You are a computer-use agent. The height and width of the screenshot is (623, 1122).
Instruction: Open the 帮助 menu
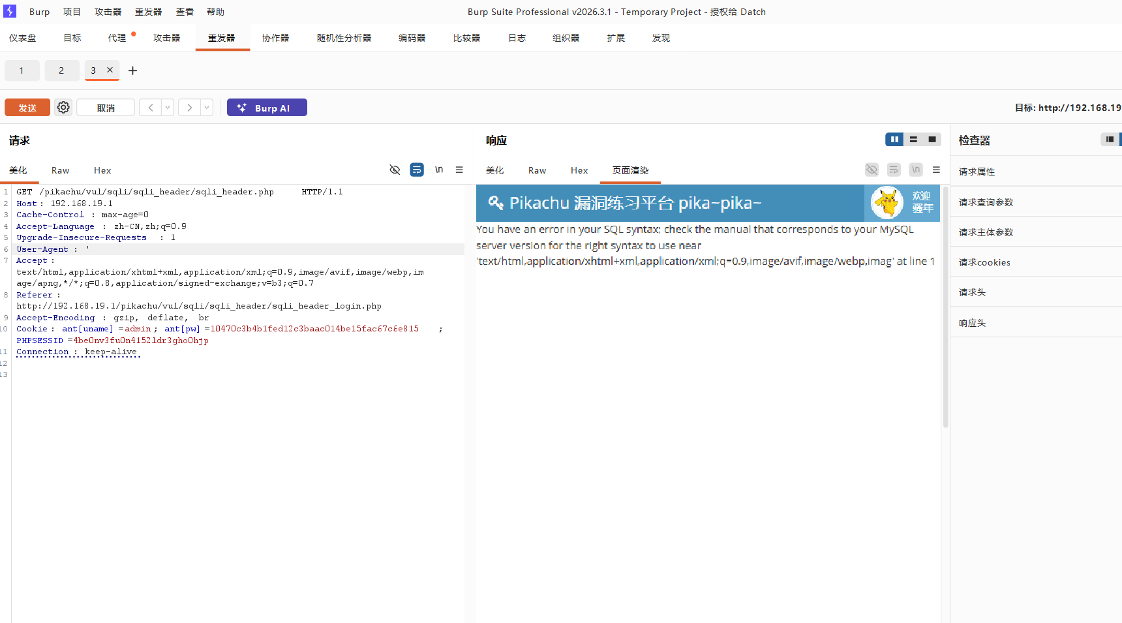click(215, 12)
